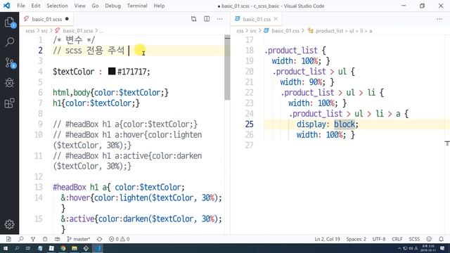Split the left editor with split icon
This screenshot has width=450, height=253.
tap(207, 19)
